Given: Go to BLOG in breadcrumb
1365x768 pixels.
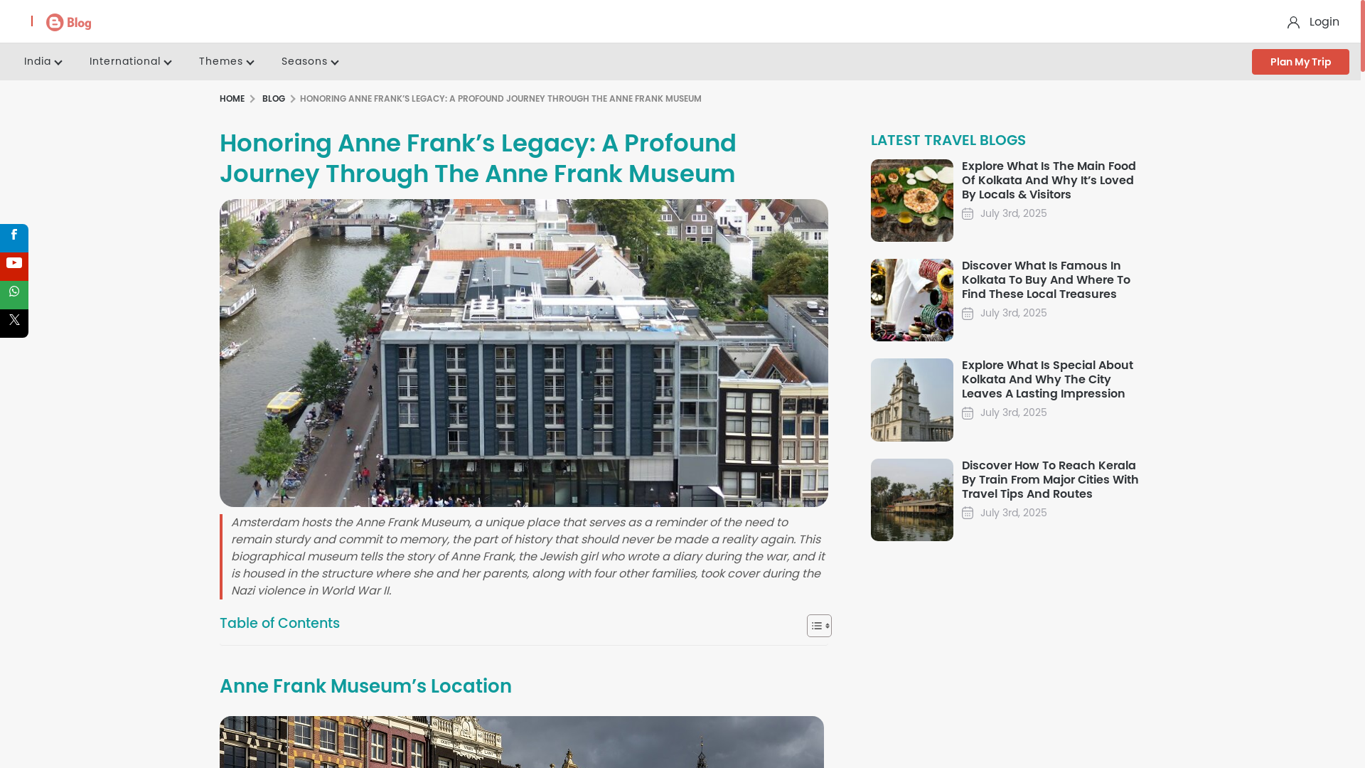Looking at the screenshot, I should (x=274, y=99).
